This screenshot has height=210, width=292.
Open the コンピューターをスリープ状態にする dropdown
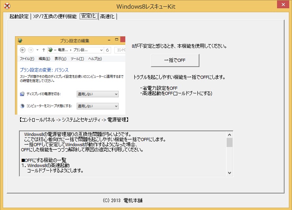point(97,106)
